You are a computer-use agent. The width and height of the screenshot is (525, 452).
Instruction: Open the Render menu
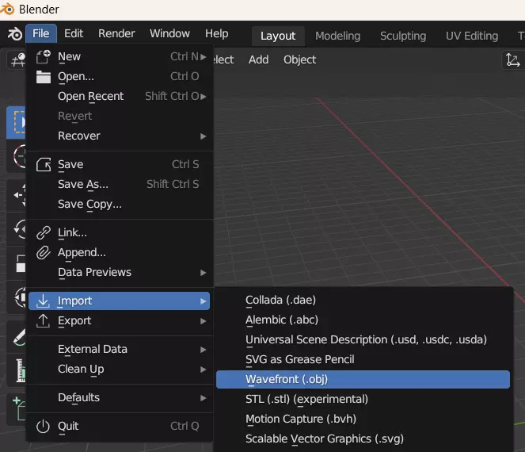116,33
